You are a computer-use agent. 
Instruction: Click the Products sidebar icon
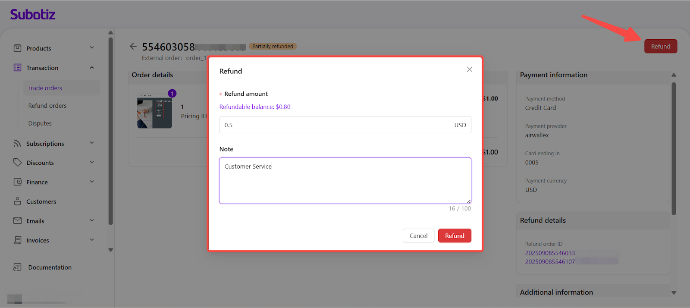(17, 48)
